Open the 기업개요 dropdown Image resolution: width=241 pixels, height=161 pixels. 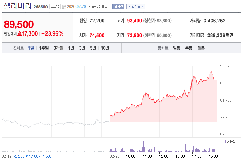pyautogui.click(x=136, y=6)
